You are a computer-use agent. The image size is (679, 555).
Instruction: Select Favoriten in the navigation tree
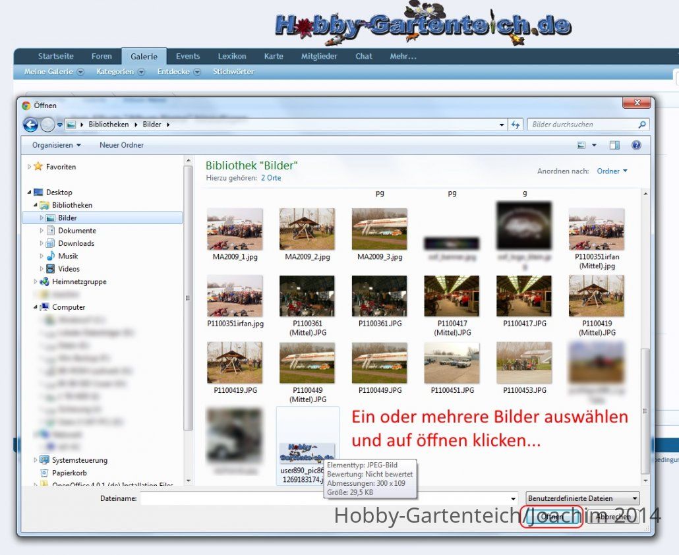tap(61, 167)
